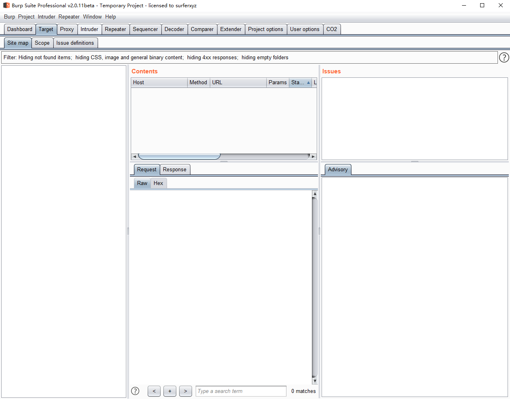
Task: Open the Scope sub-tab
Action: coord(42,43)
